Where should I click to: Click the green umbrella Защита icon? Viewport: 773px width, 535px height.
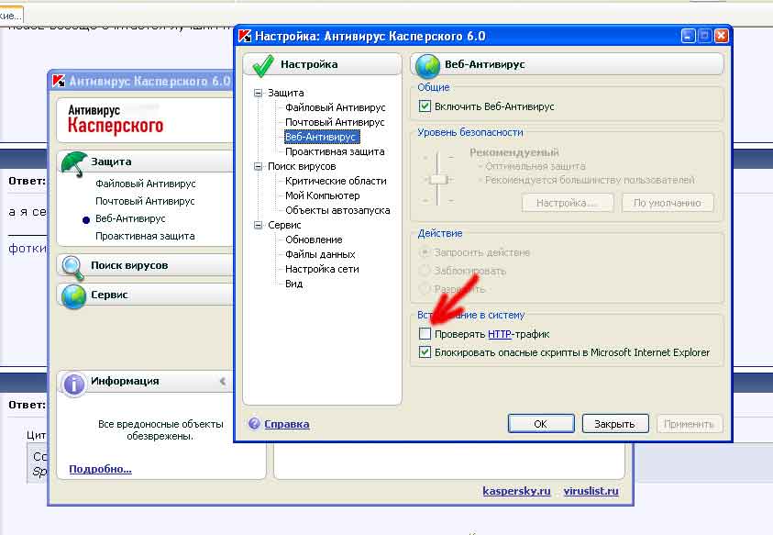pos(74,163)
